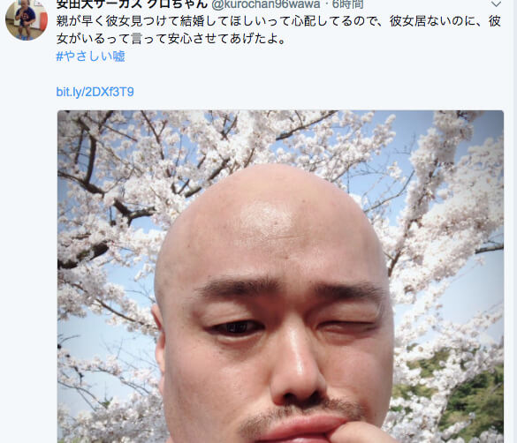Image resolution: width=517 pixels, height=443 pixels.
Task: Open the 安田大サーカス クロちゃん profile name
Action: tap(132, 4)
